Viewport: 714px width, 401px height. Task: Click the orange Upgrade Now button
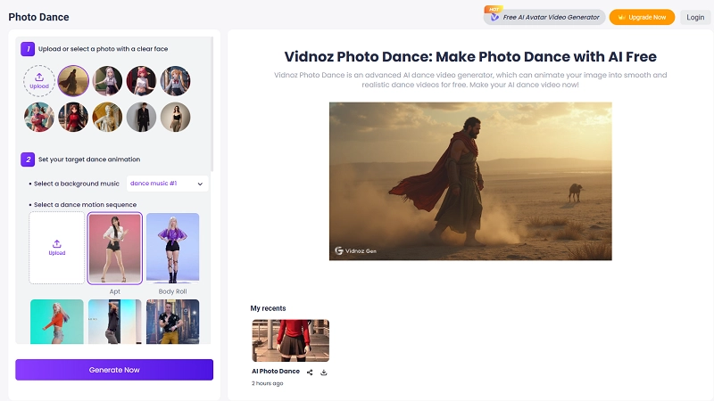tap(642, 17)
